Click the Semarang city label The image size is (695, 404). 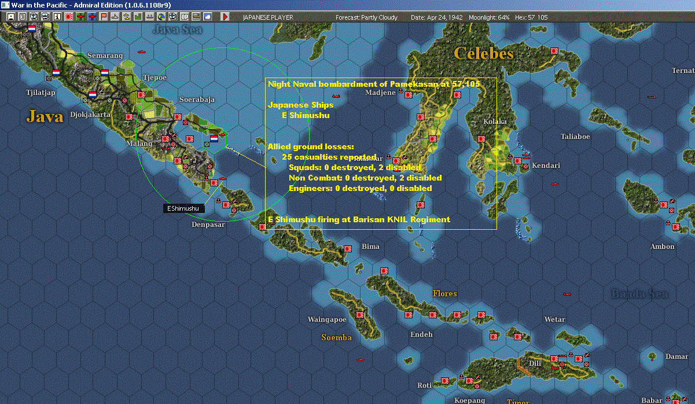click(105, 56)
